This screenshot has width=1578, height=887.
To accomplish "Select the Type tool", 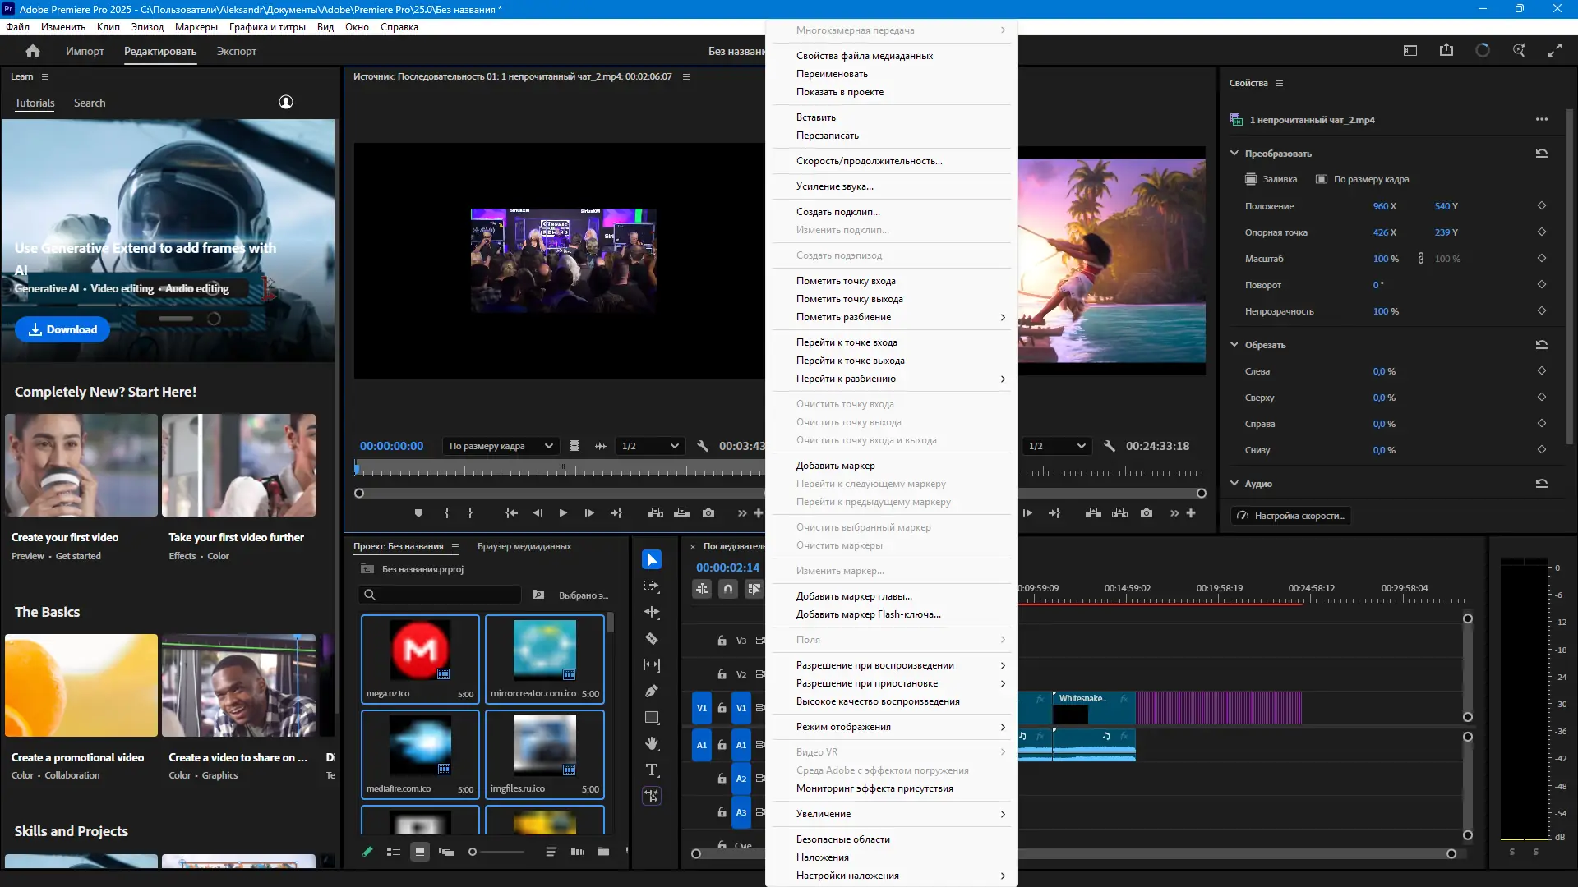I will [652, 770].
